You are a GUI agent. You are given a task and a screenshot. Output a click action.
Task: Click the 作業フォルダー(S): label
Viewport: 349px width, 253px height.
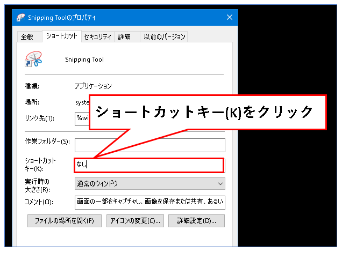47,142
